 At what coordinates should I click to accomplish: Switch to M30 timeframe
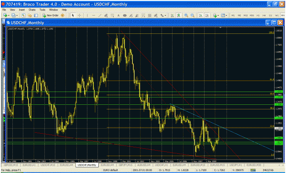pyautogui.click(x=252, y=16)
